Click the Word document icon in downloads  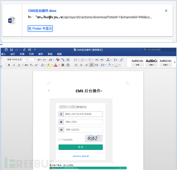pos(12,20)
